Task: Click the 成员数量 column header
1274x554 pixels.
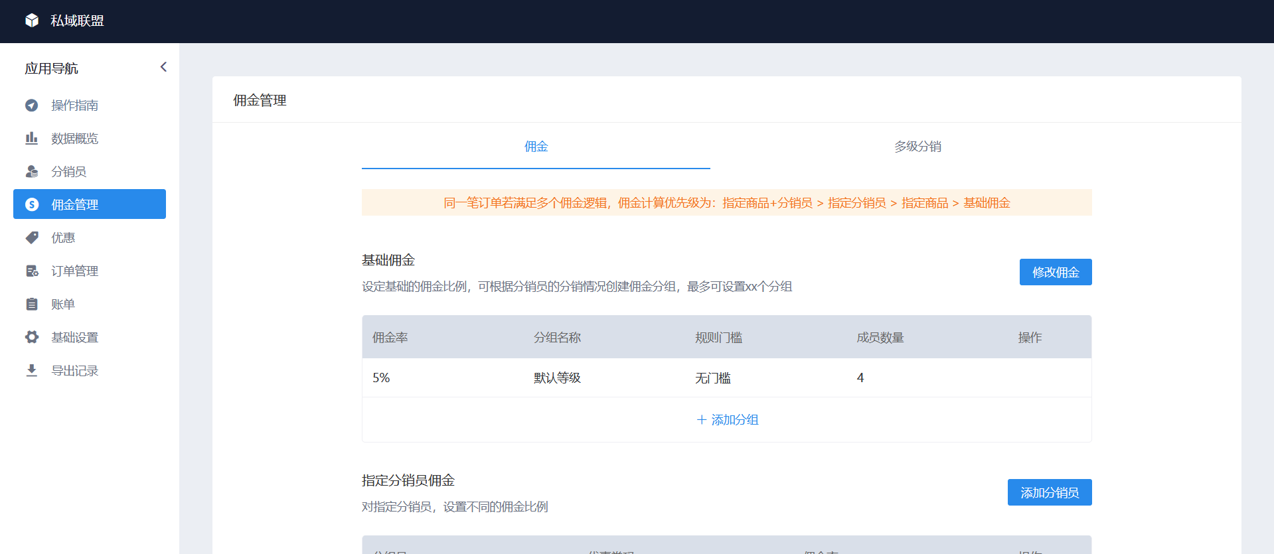Action: coord(880,338)
